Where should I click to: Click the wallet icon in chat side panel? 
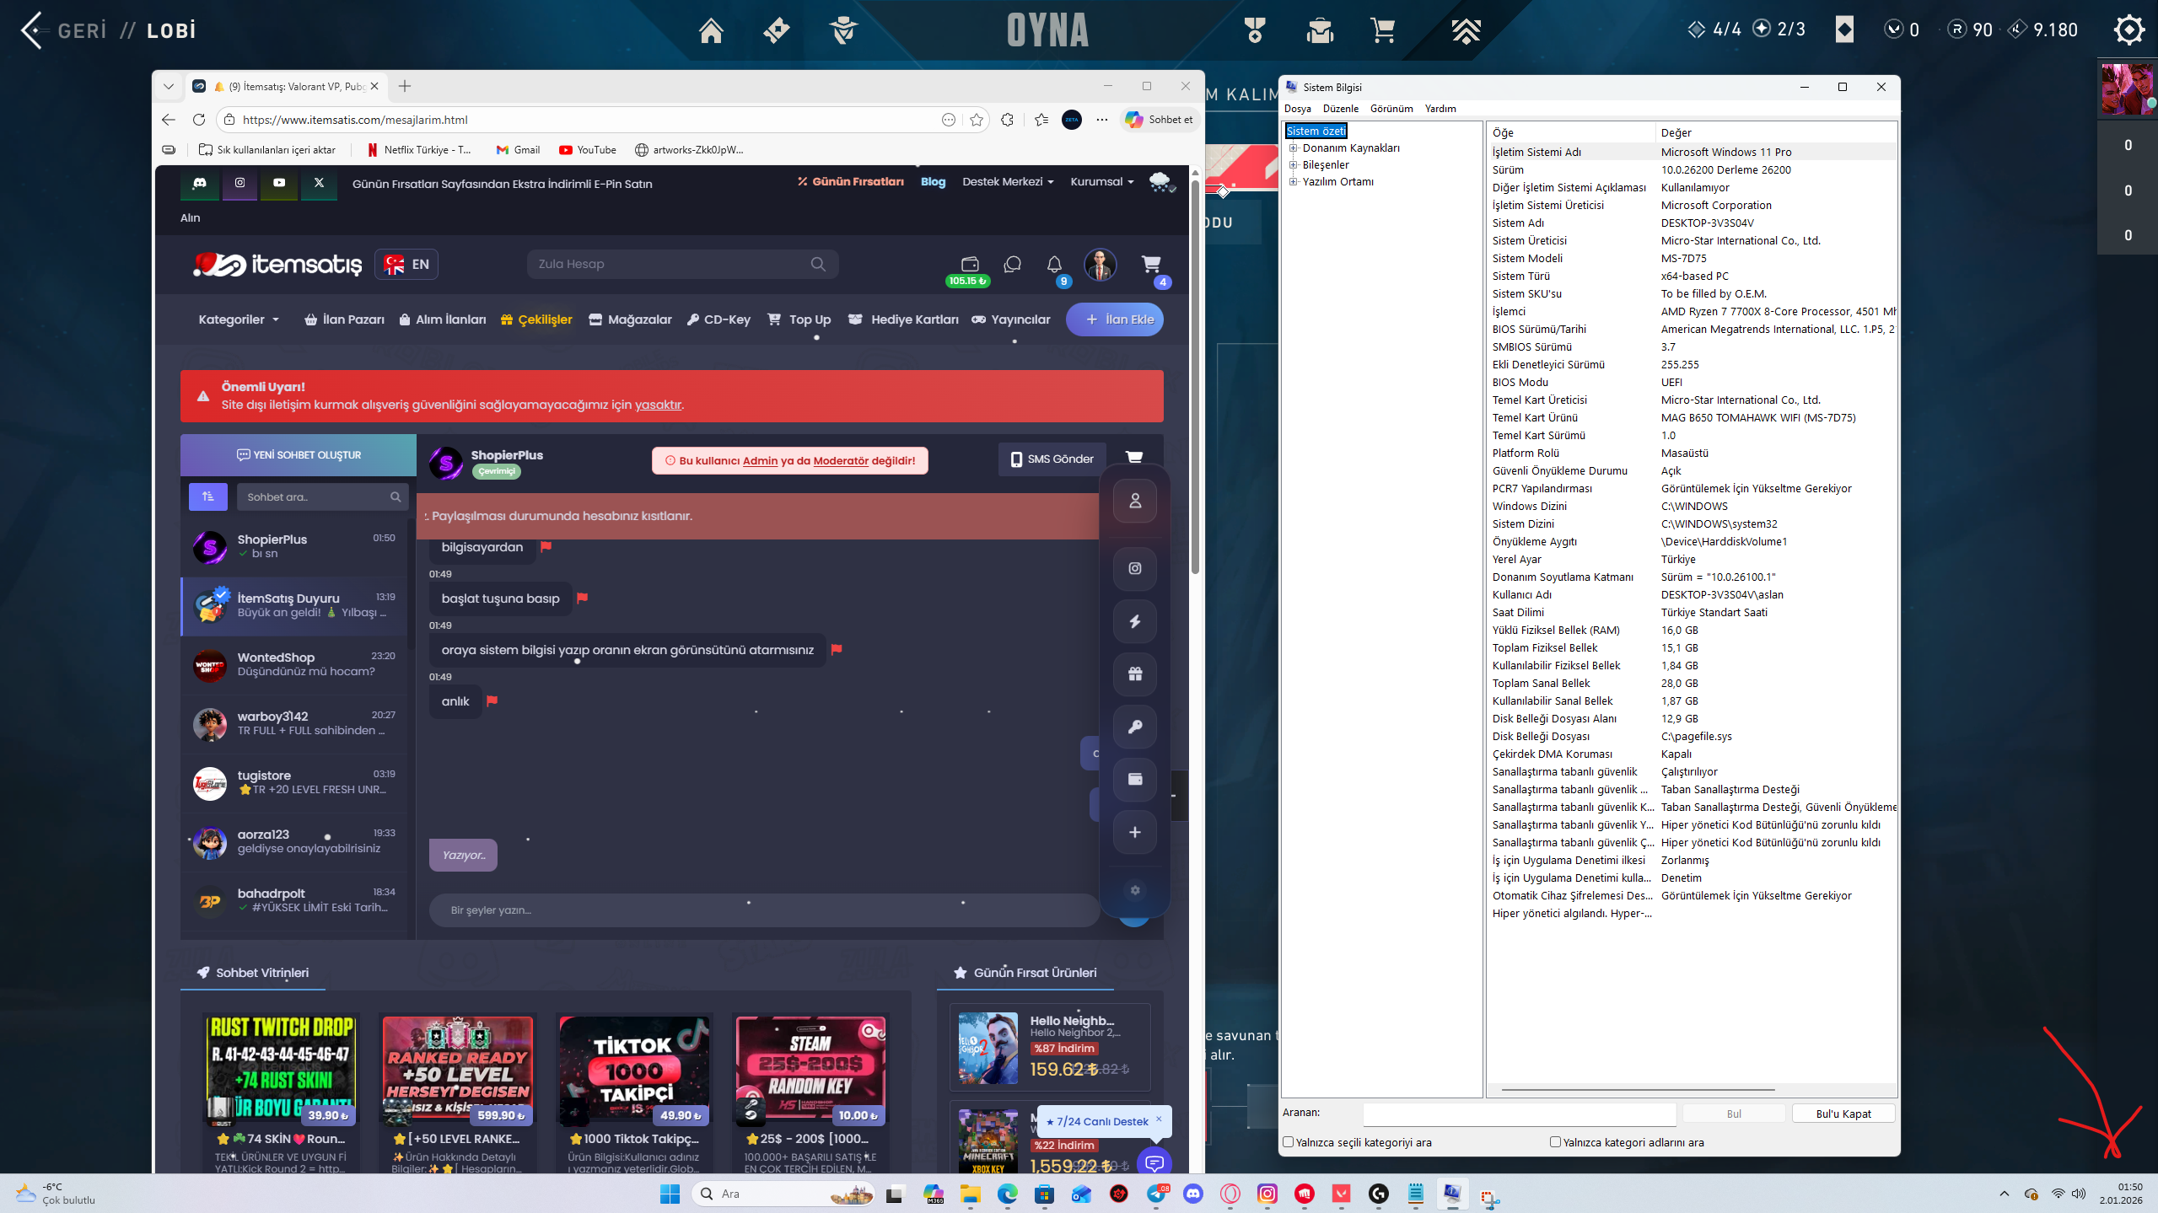1135,779
